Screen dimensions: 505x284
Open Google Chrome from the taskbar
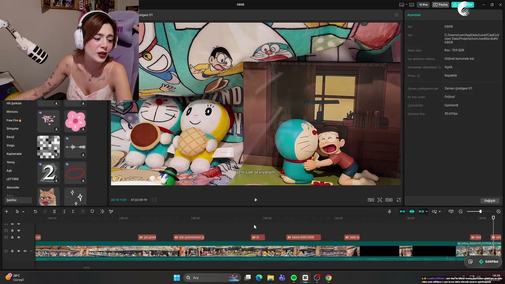click(328, 278)
